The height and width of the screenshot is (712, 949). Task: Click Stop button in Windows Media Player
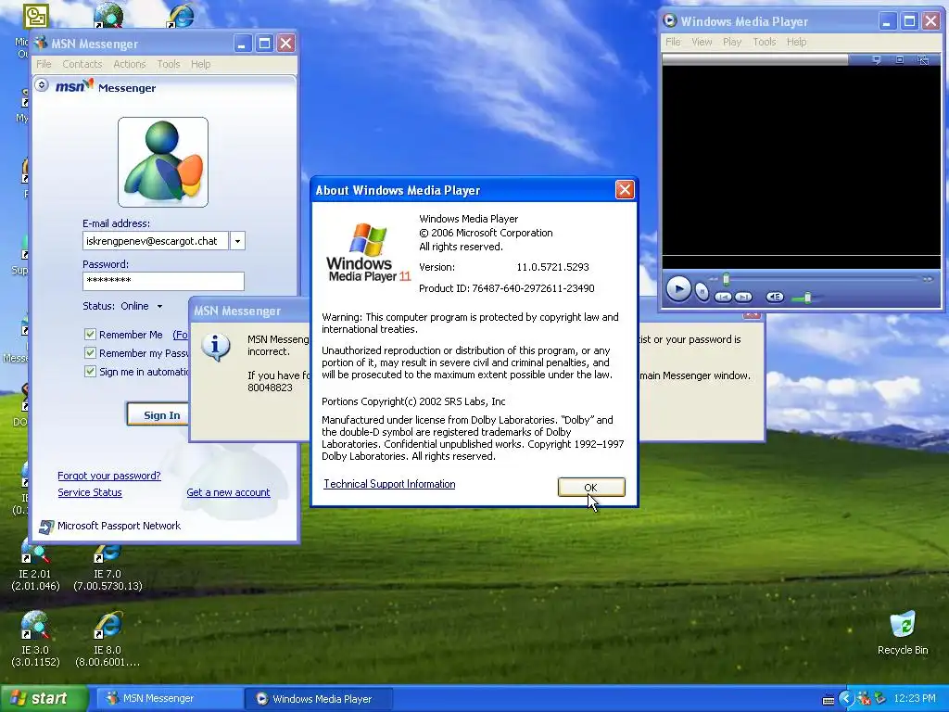tap(701, 292)
